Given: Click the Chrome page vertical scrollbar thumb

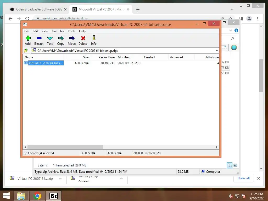Looking at the screenshot, I should click(x=261, y=76).
